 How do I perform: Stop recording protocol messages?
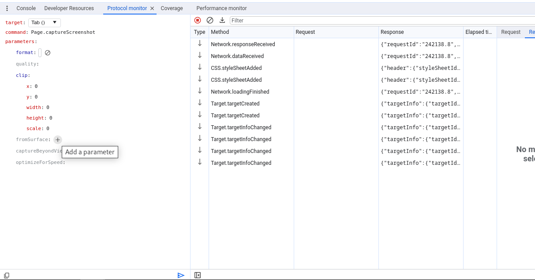tap(198, 20)
